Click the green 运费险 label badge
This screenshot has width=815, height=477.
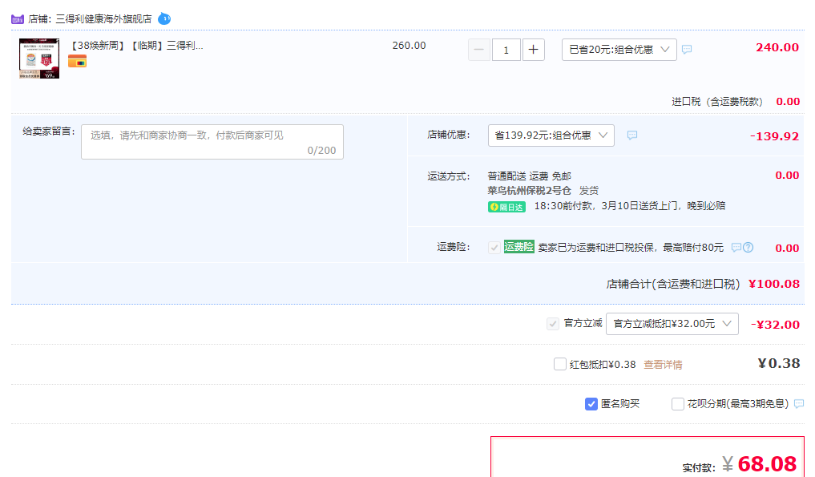pos(518,247)
